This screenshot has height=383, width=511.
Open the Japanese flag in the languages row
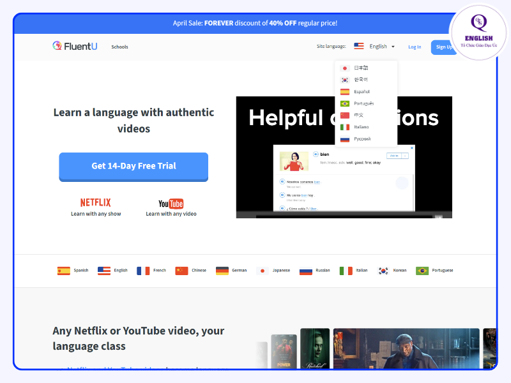pos(263,271)
